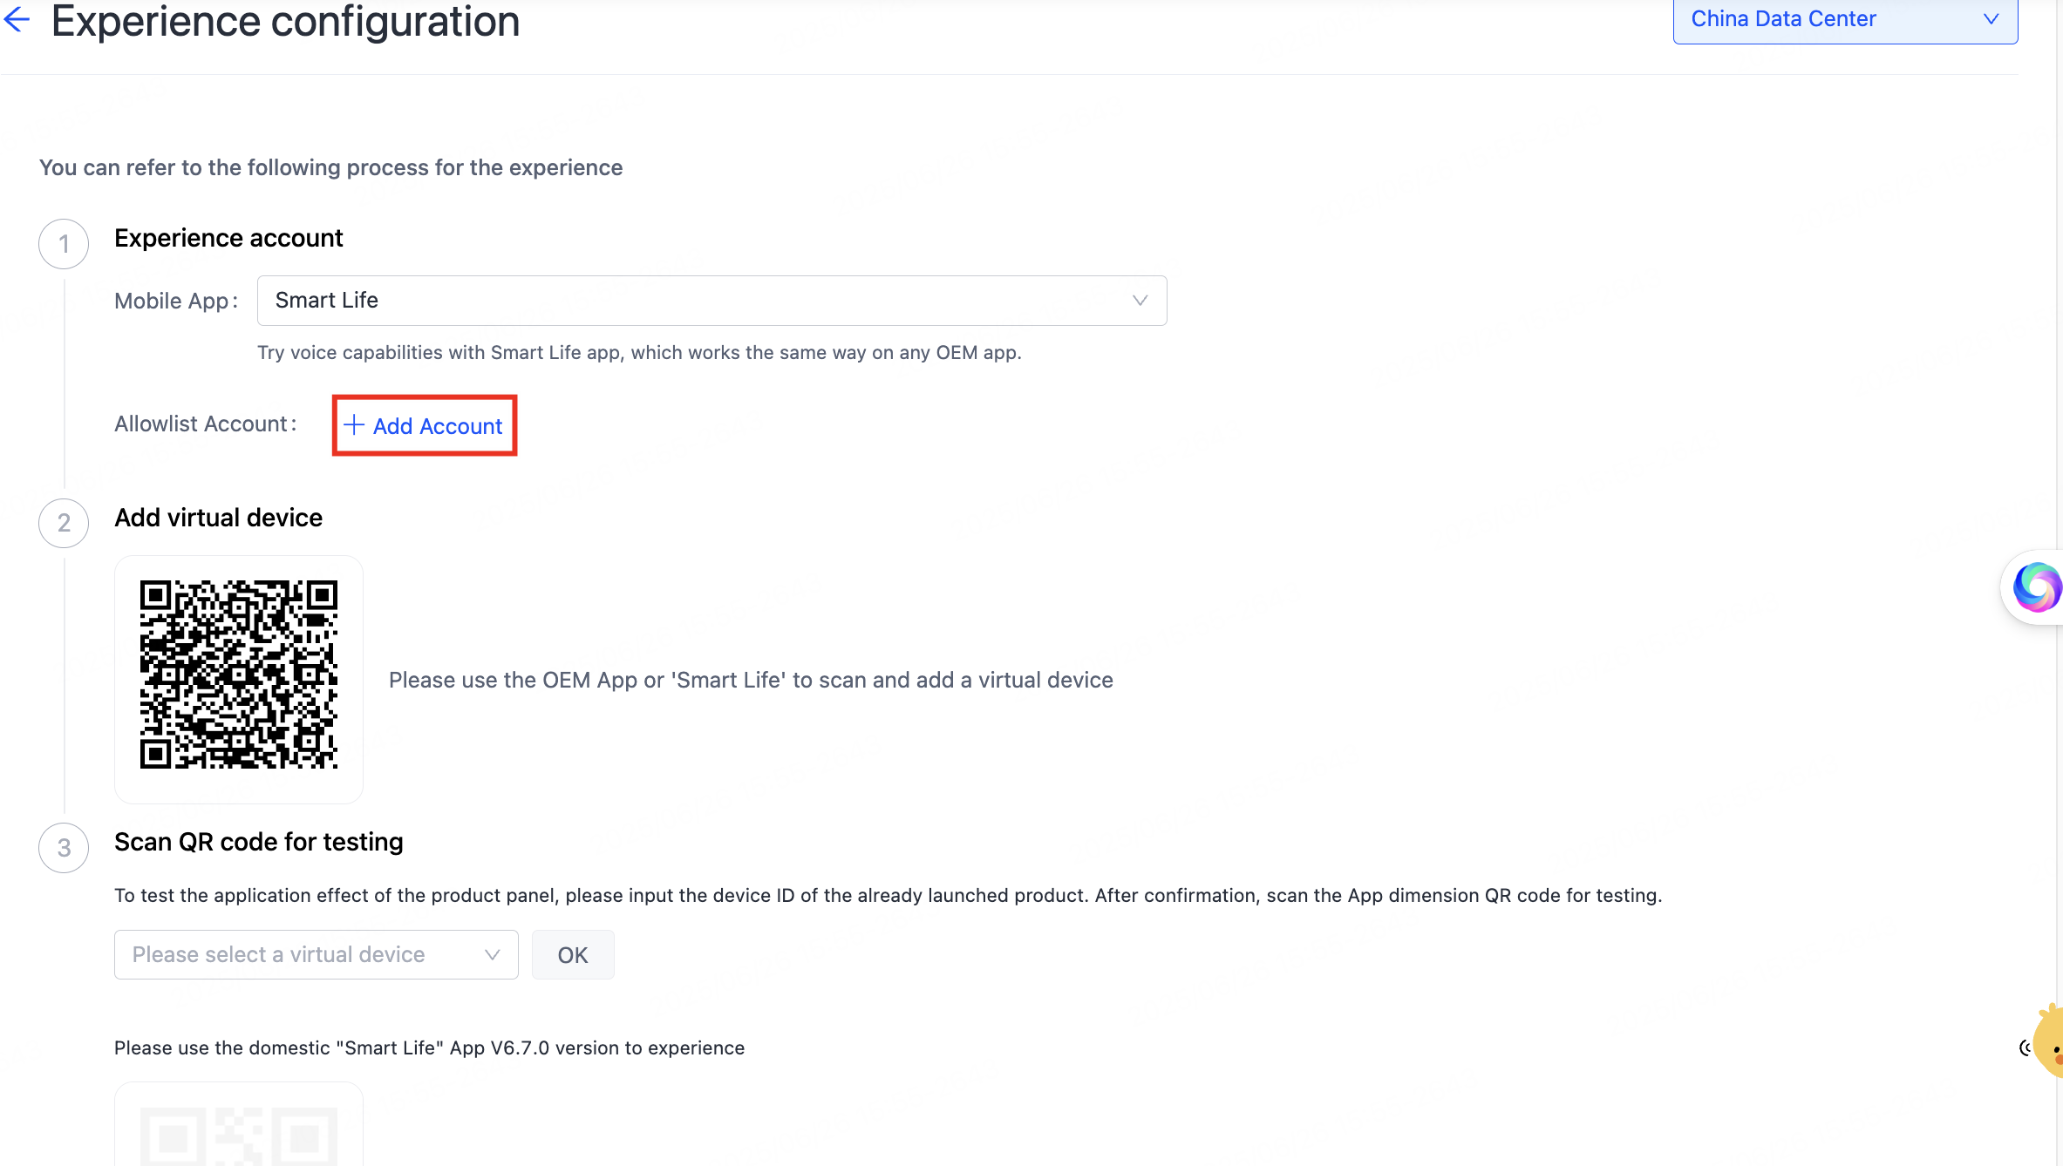
Task: Click the yellow chick mascot helper
Action: coord(2048,1041)
